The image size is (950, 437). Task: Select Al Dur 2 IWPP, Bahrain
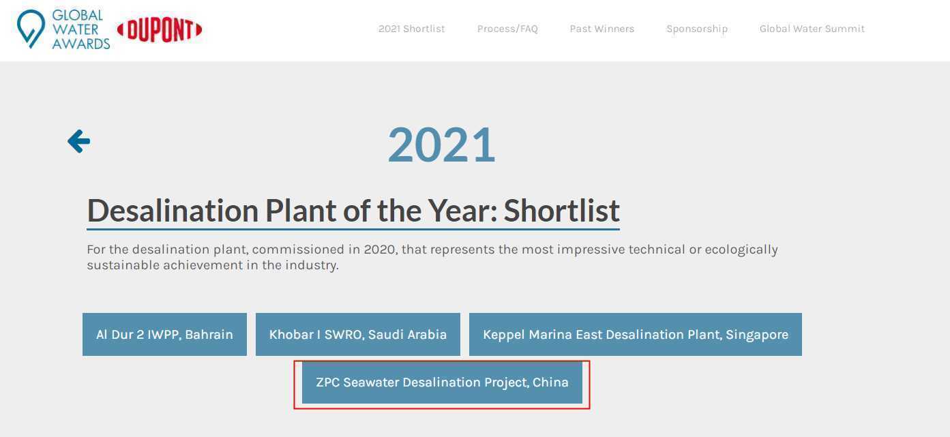164,334
